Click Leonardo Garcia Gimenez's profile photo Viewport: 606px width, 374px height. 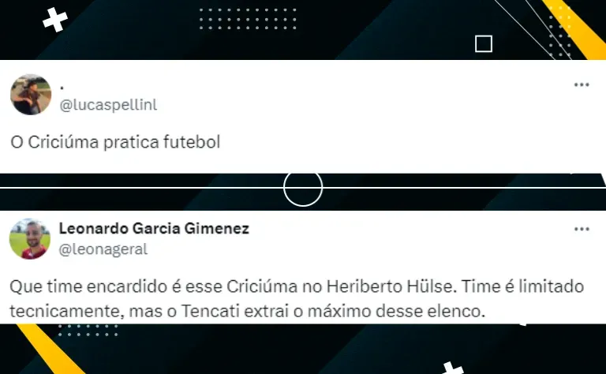pyautogui.click(x=30, y=239)
